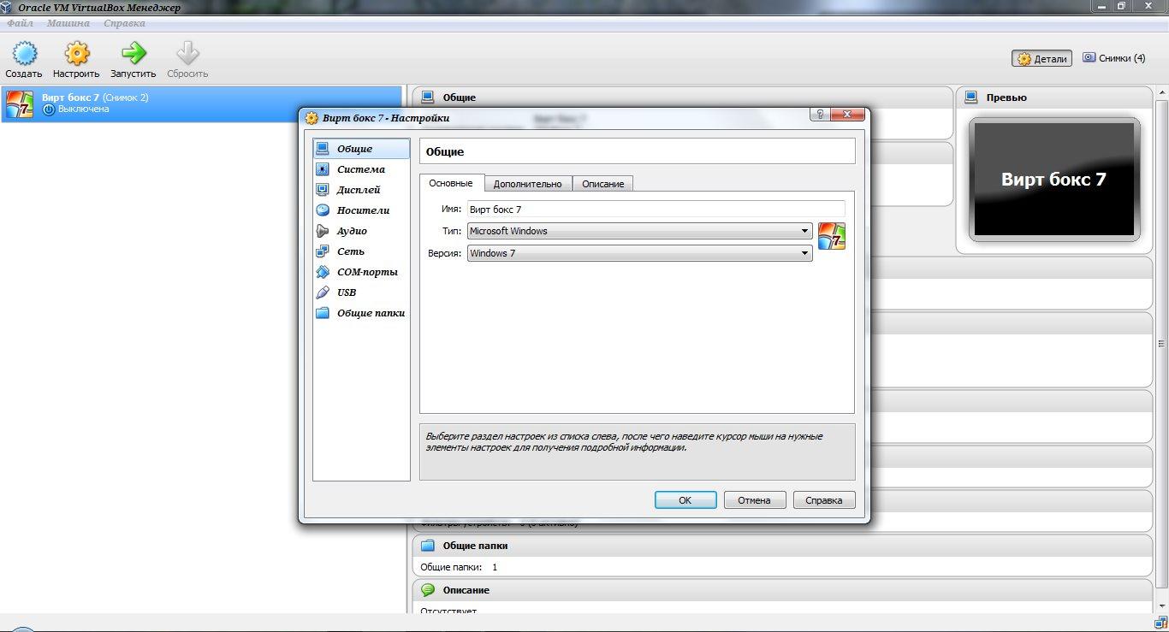The image size is (1169, 632).
Task: Select Система label in settings list
Action: [x=361, y=169]
